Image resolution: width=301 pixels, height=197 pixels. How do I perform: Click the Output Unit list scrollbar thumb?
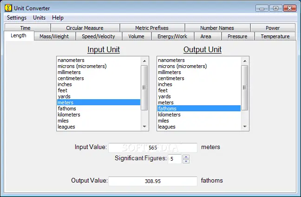point(244,88)
